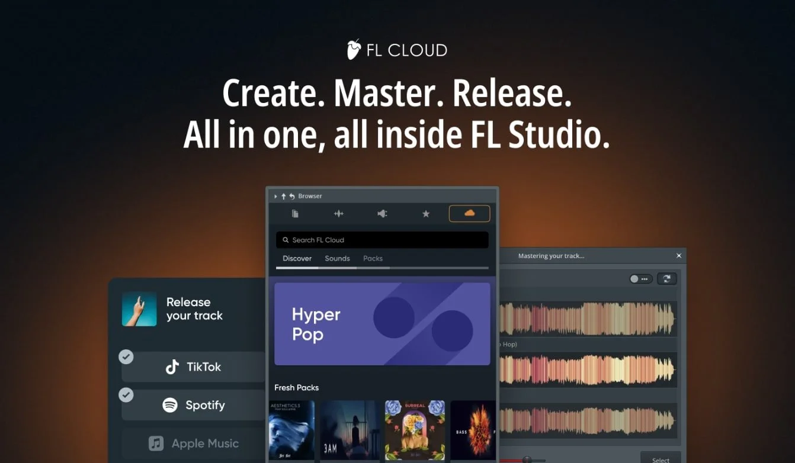Select the files document icon in the Browser
795x463 pixels.
295,213
